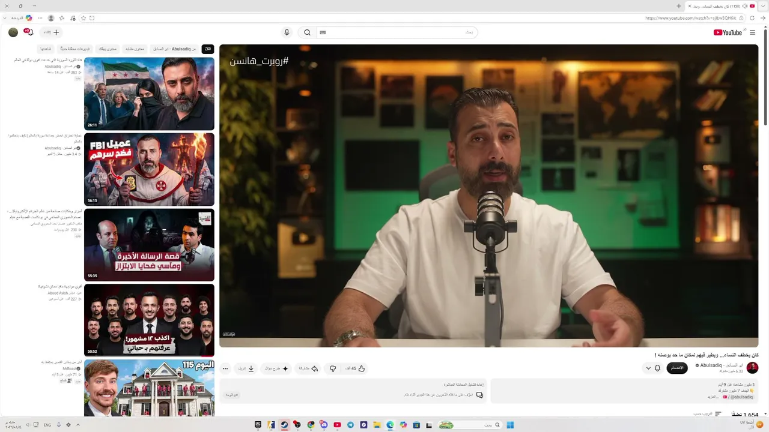Mute the tab via its speaker icon
Image resolution: width=769 pixels, height=432 pixels.
click(x=744, y=6)
